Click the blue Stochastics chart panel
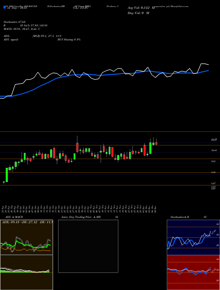This screenshot has width=220, height=290. point(193,237)
